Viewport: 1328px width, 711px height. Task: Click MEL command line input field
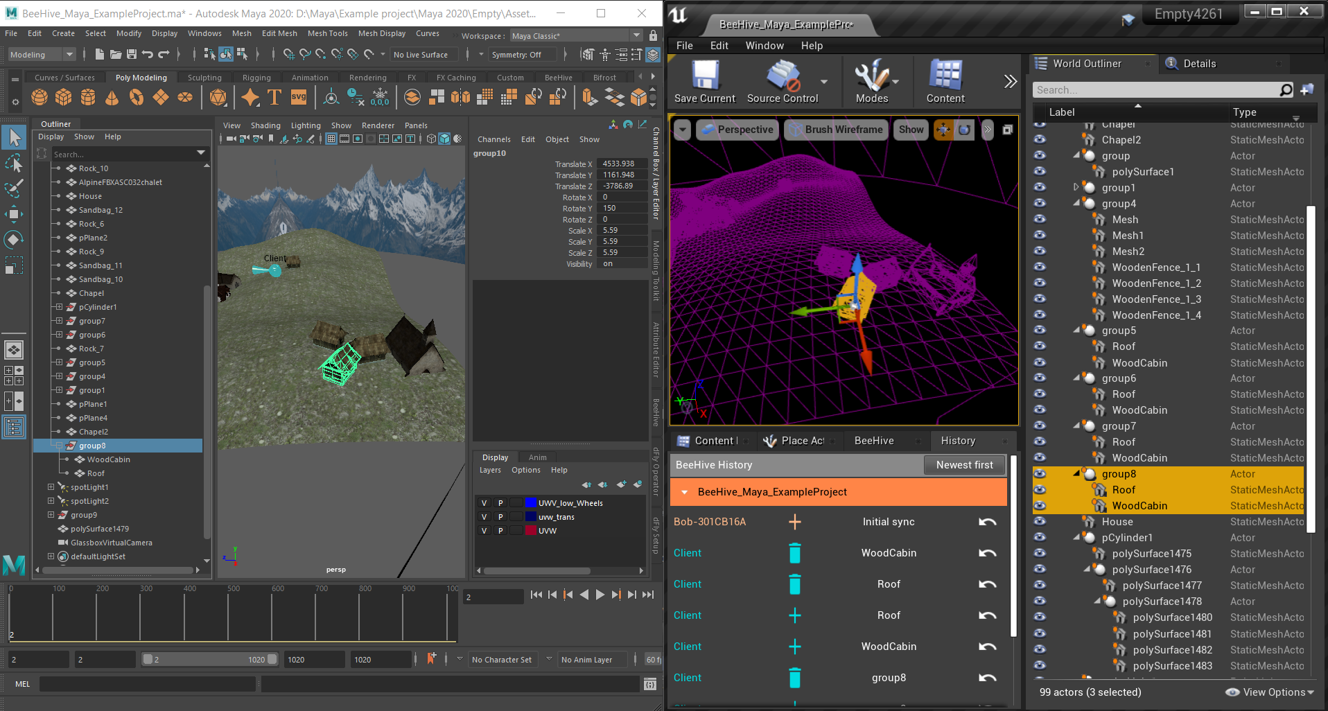147,684
